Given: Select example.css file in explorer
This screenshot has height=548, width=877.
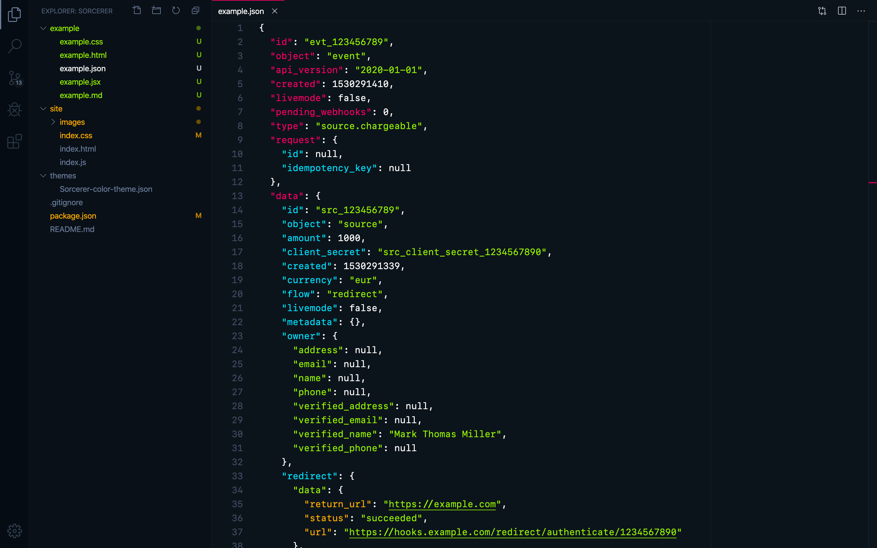Looking at the screenshot, I should [x=80, y=42].
